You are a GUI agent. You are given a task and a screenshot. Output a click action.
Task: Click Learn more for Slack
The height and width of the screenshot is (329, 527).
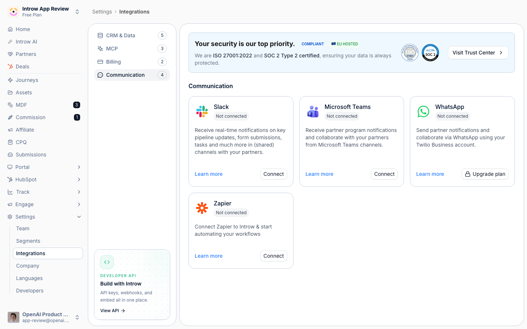[x=209, y=174]
